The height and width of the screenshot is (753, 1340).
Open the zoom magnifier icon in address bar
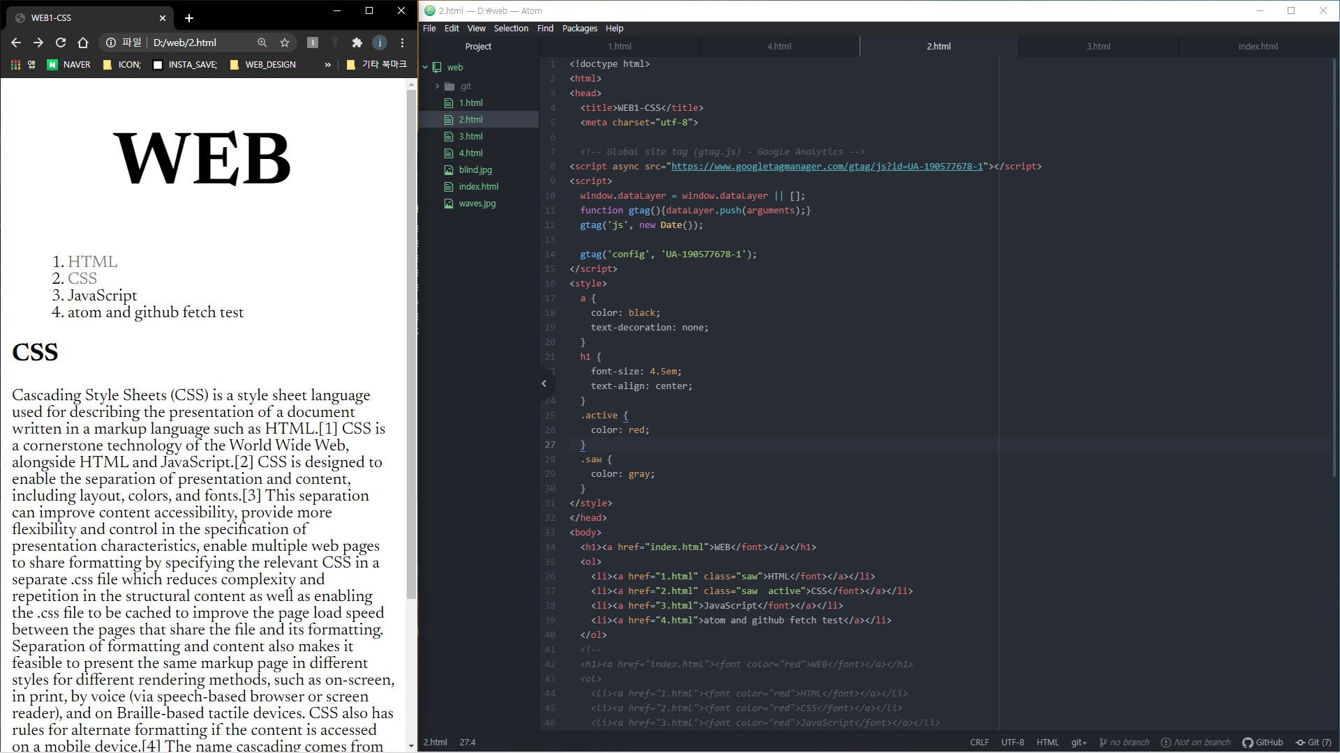pyautogui.click(x=262, y=43)
